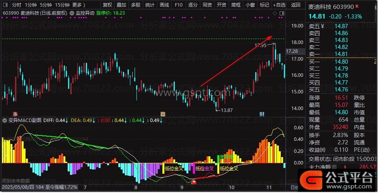Click the blue 财 financial marker
The image size is (379, 193).
tap(262, 114)
